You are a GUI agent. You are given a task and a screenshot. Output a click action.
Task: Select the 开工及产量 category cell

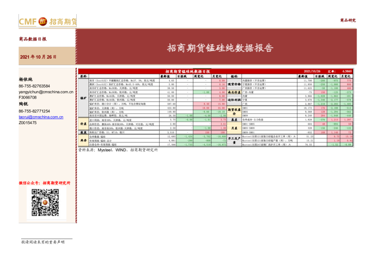tap(234, 140)
